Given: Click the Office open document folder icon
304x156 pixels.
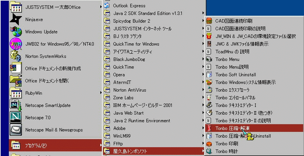Looking at the screenshot, I should point(15,80).
